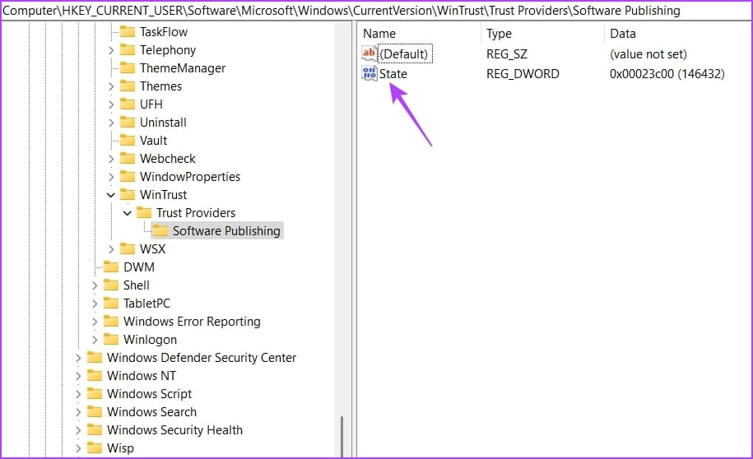The height and width of the screenshot is (459, 753).
Task: Expand the TabletPC key
Action: [x=95, y=304]
